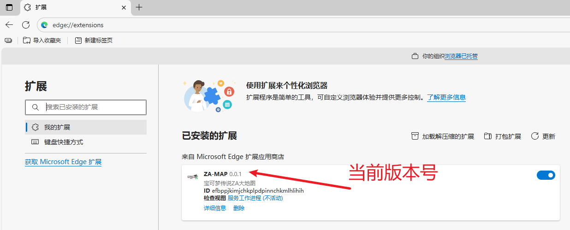Open the 新建标签页 bookmark
Image resolution: width=570 pixels, height=230 pixels.
(94, 41)
